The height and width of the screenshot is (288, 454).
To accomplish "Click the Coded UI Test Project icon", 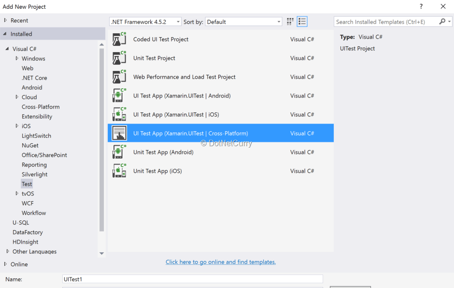I will point(119,40).
